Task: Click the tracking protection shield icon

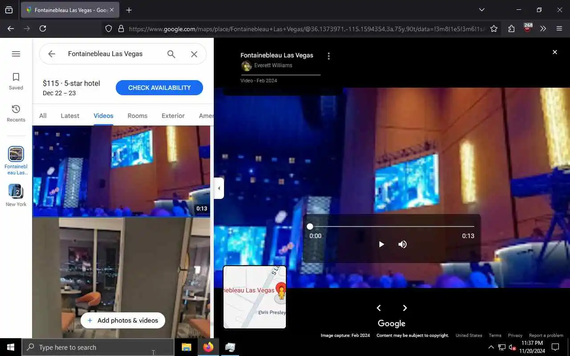Action: pos(109,28)
